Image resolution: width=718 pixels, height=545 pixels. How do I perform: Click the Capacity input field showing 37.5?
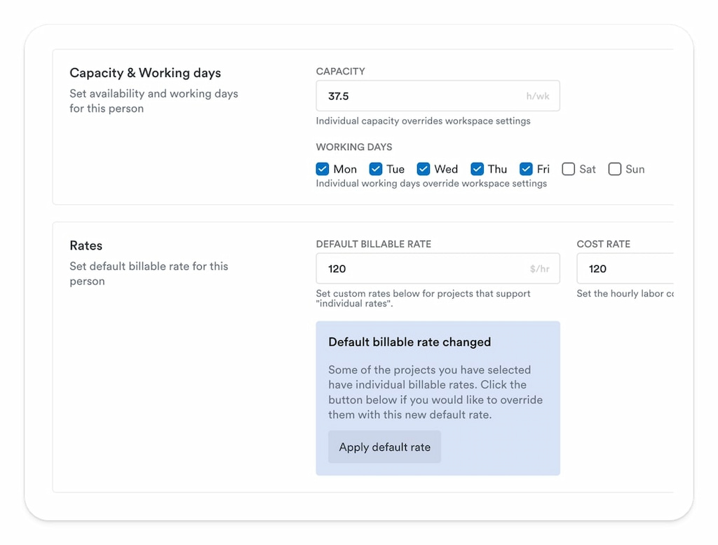point(438,95)
